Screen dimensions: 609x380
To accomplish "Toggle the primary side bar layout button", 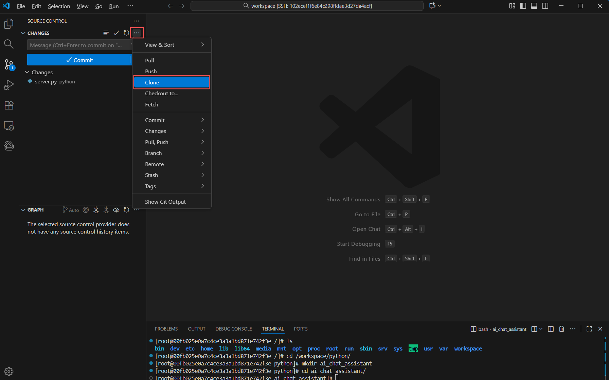I will click(523, 6).
